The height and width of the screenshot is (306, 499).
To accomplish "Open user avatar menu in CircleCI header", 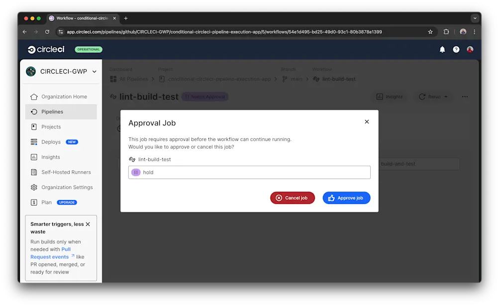I will point(470,49).
